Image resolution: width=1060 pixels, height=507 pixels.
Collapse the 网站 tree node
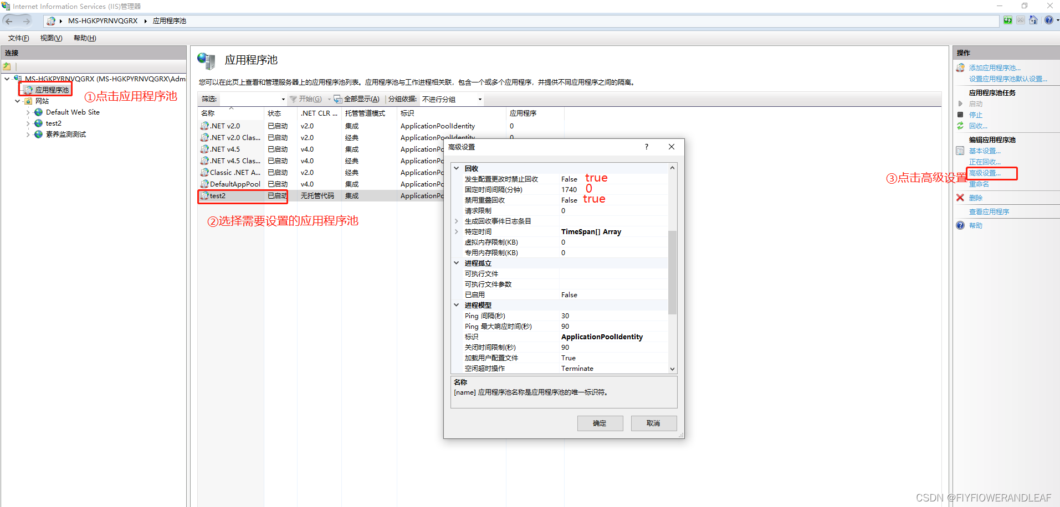17,101
